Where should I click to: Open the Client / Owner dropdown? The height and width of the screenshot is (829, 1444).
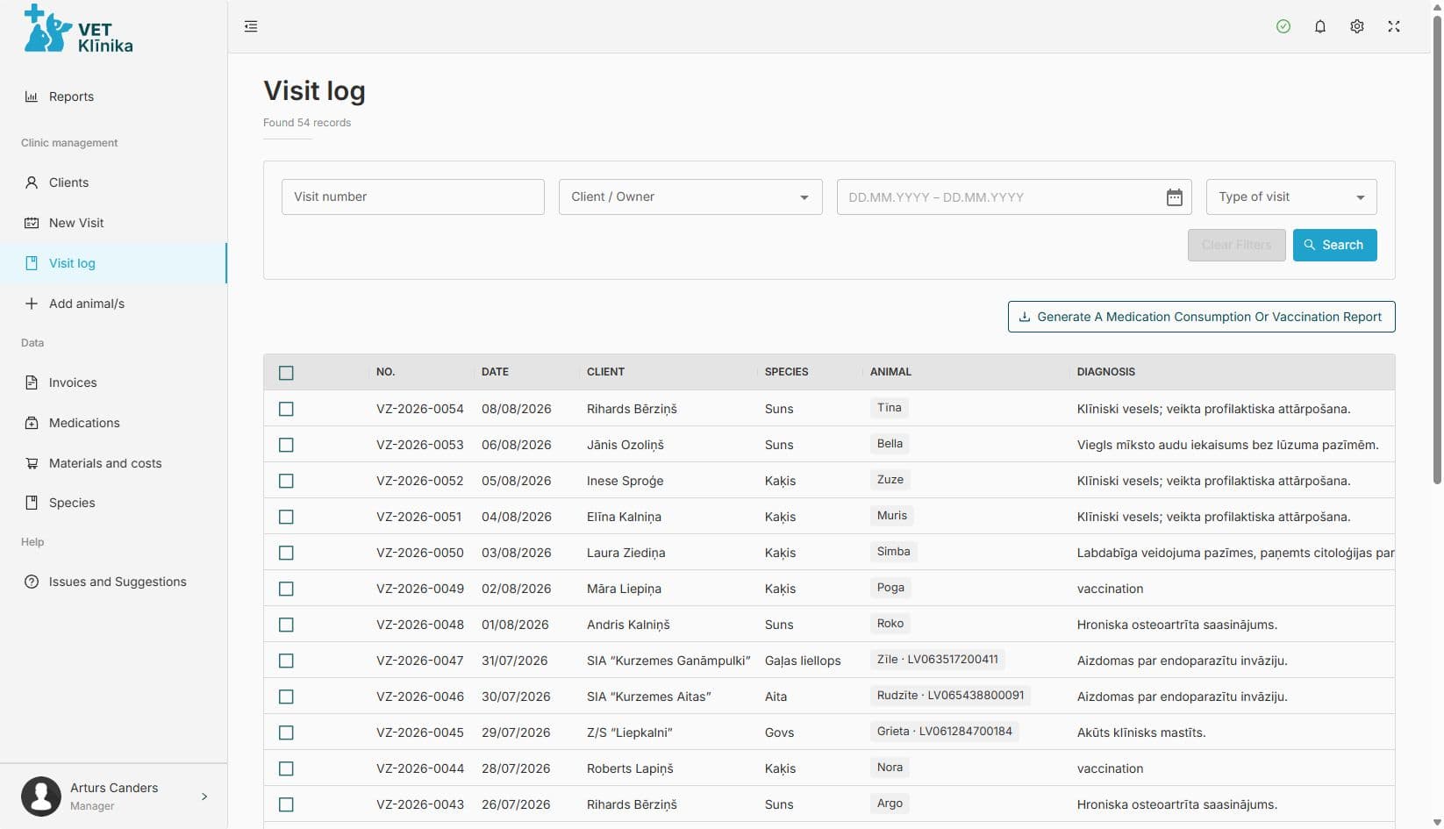pyautogui.click(x=690, y=197)
